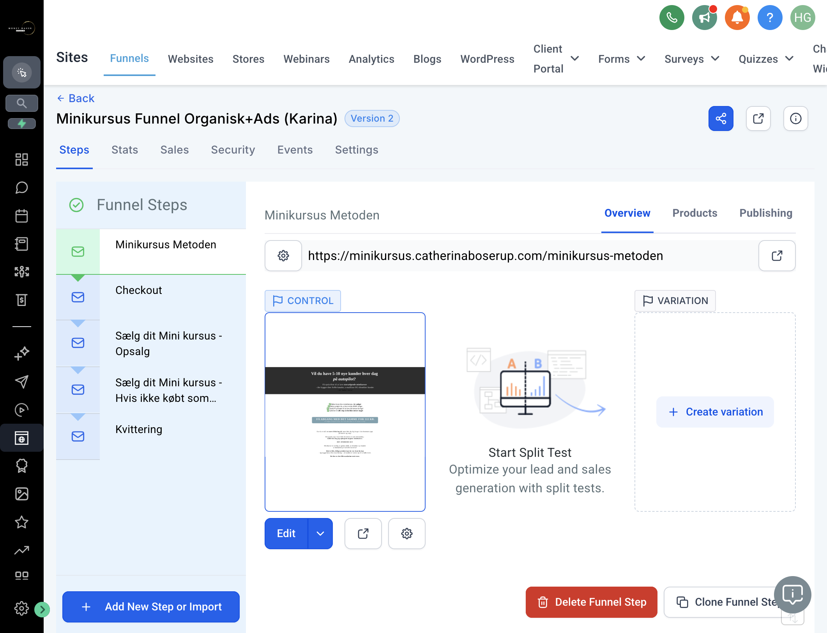
Task: Open the sidebar search icon
Action: (22, 103)
